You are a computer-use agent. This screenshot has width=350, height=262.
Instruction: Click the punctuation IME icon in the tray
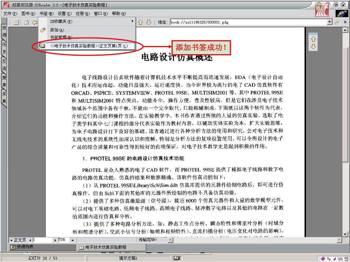(329, 259)
